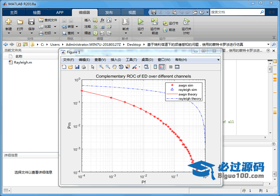The image size is (280, 196).
Task: Click the help question mark icon
Action: (x=202, y=12)
